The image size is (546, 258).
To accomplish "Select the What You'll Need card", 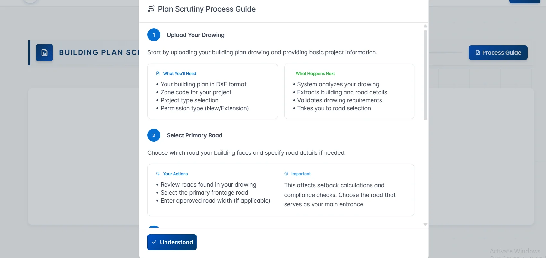I will point(212,91).
